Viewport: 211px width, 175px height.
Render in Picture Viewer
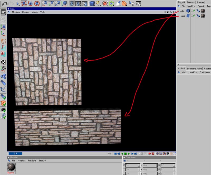[78, 4]
